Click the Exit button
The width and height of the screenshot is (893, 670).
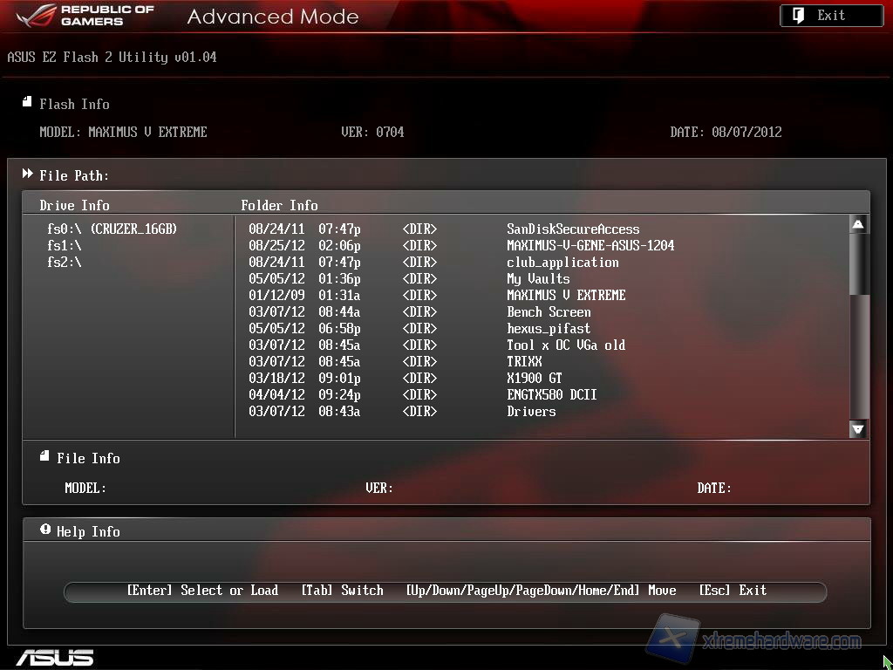tap(831, 16)
